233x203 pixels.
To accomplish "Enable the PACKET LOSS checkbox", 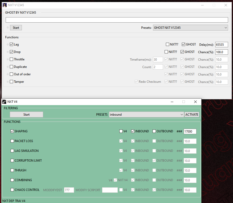I will tap(12, 141).
